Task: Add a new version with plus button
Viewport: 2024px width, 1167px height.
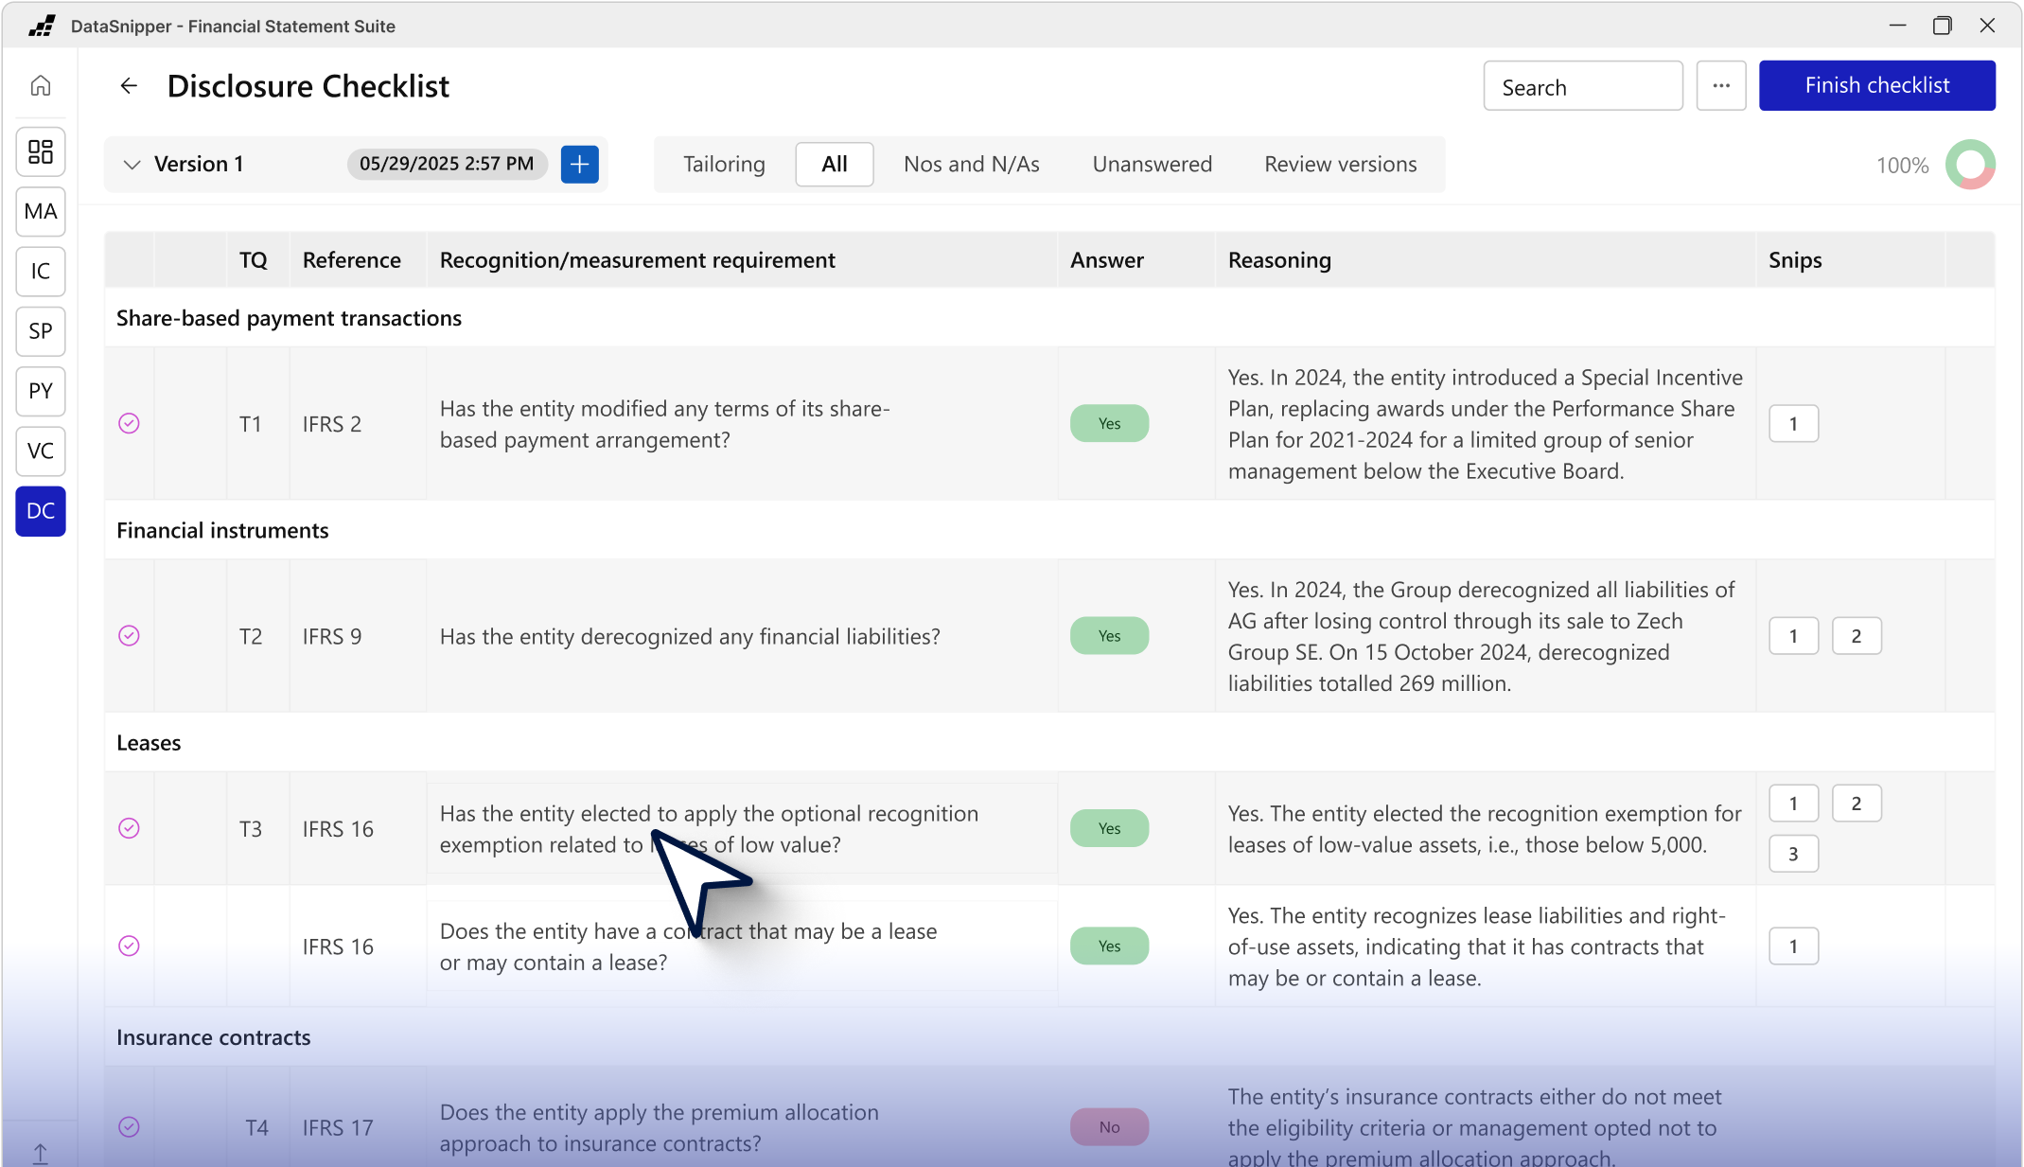Action: [579, 164]
